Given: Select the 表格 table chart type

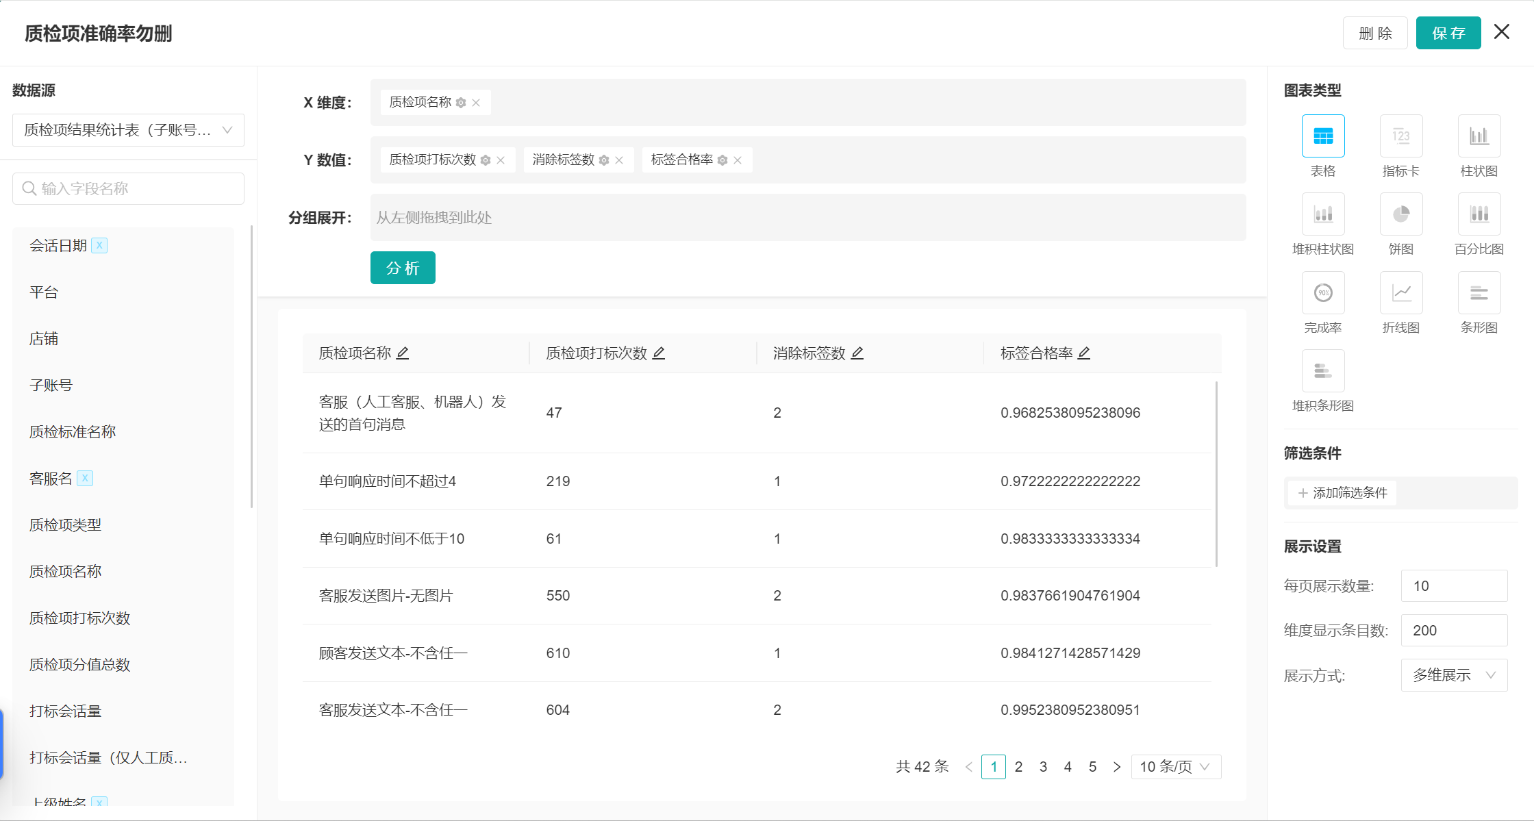Looking at the screenshot, I should (x=1322, y=136).
